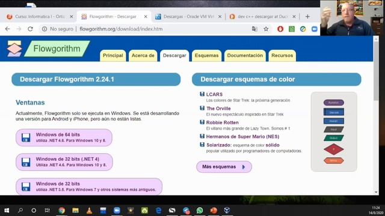This screenshot has height=216, width=385.
Task: Open the Principal site tab
Action: (x=112, y=56)
